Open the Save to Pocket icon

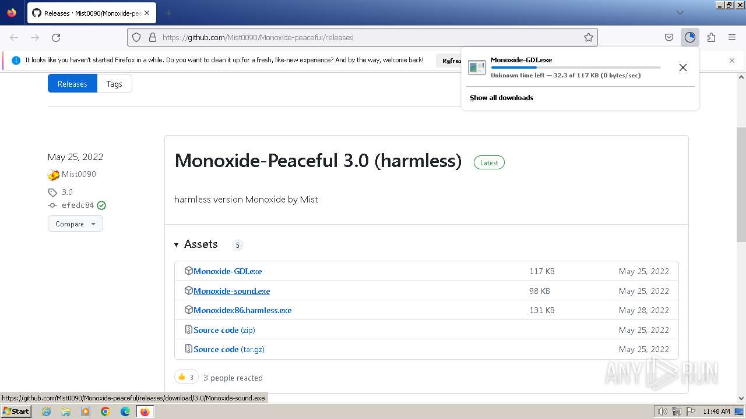(x=669, y=37)
